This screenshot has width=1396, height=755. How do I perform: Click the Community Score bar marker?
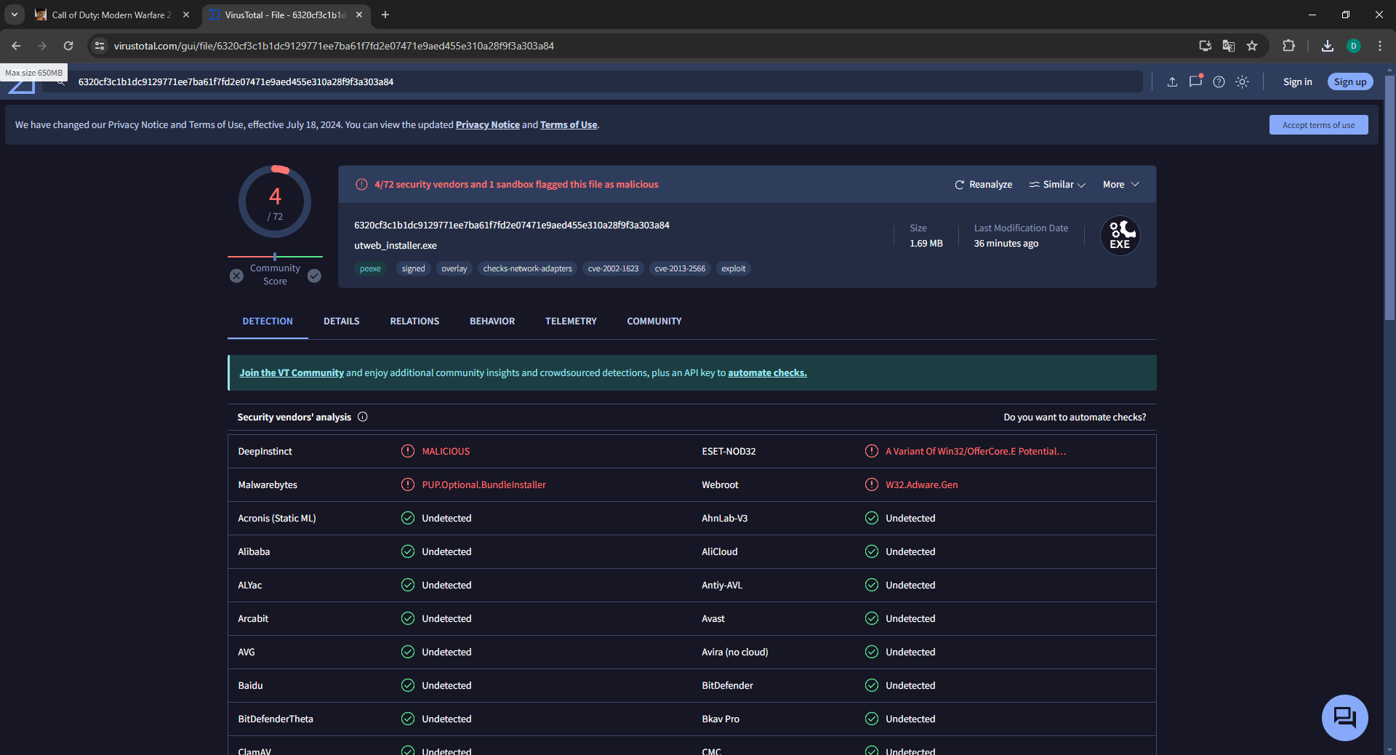coord(275,257)
